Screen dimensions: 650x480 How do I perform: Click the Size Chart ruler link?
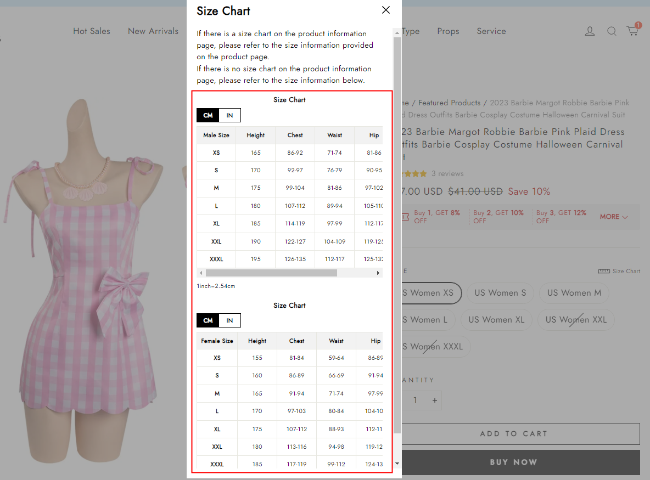pos(619,271)
